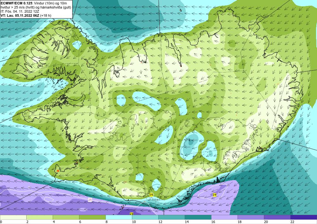Click the light green 2–4 m/s legend swatch
This screenshot has height=224, width=317.
(40, 217)
